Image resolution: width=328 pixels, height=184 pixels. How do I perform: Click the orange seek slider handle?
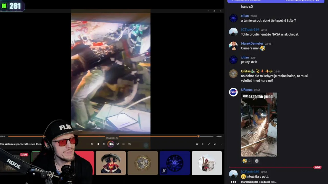click(x=198, y=136)
